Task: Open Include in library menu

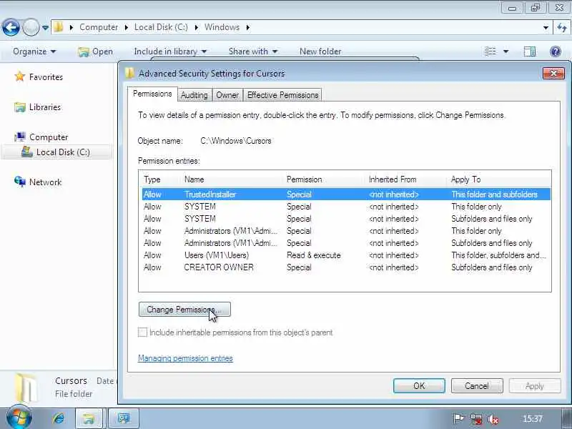Action: [x=170, y=51]
